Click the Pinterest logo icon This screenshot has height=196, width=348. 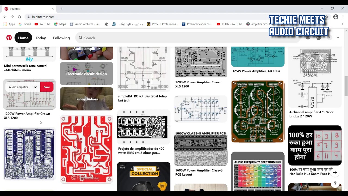[x=9, y=38]
